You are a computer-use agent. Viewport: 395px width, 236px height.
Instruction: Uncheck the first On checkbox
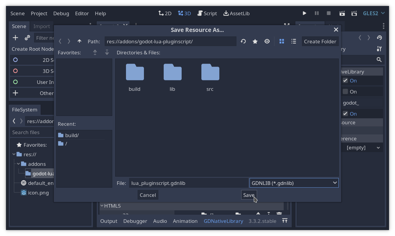click(x=345, y=80)
